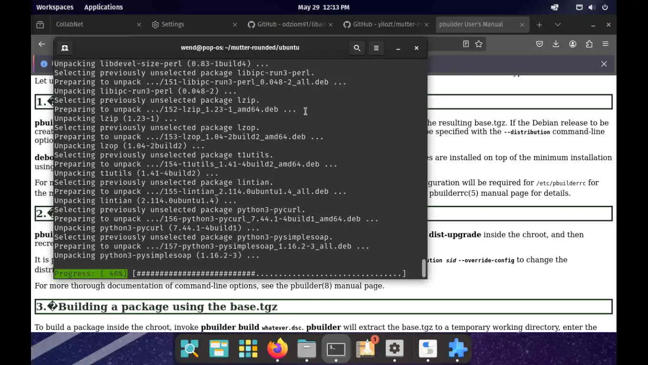648x365 pixels.
Task: Open the power menu icon
Action: coord(605,7)
